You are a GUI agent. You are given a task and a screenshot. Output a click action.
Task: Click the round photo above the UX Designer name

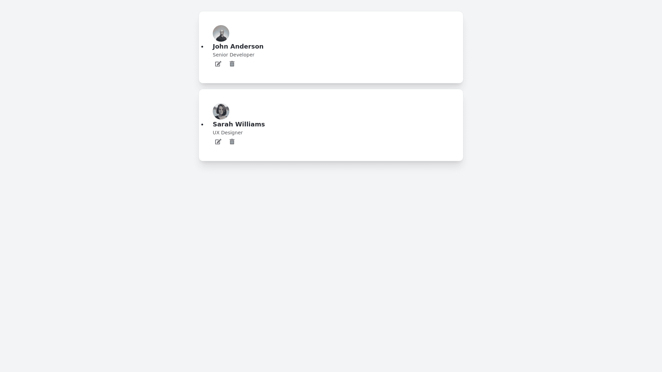pos(221,111)
